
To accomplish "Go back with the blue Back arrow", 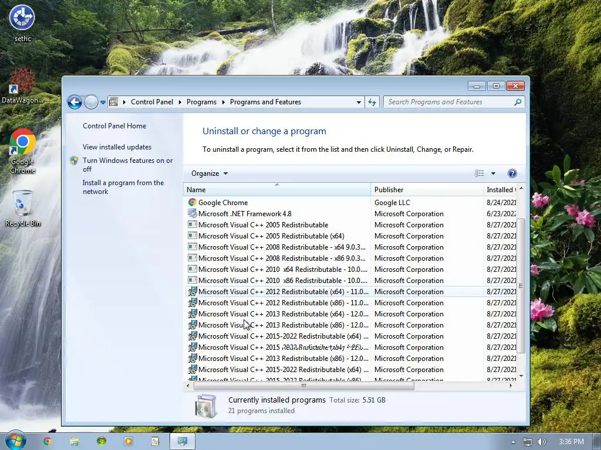I will 75,102.
